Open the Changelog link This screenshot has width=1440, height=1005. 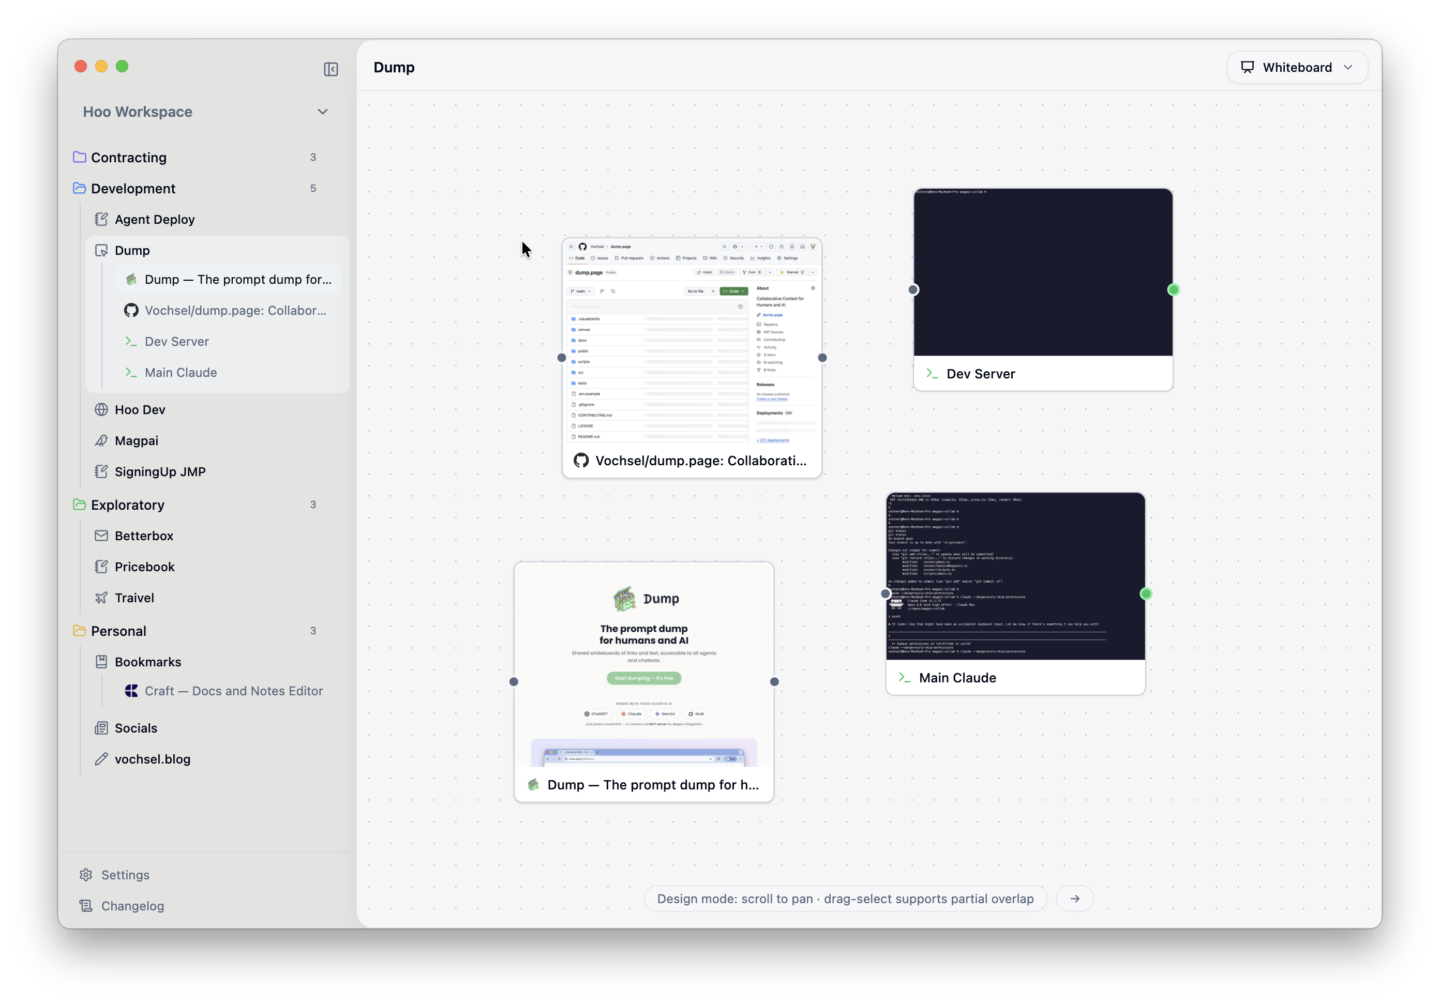coord(132,906)
